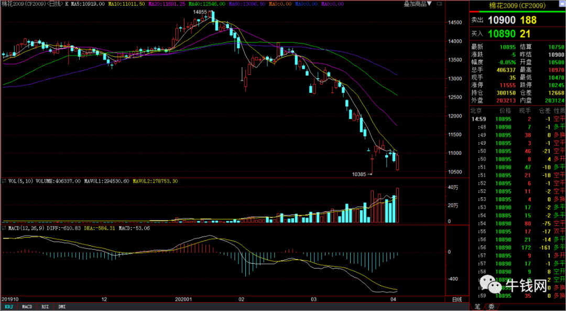Click the 仓差 value 12668
This screenshot has height=311, width=566.
(x=556, y=93)
